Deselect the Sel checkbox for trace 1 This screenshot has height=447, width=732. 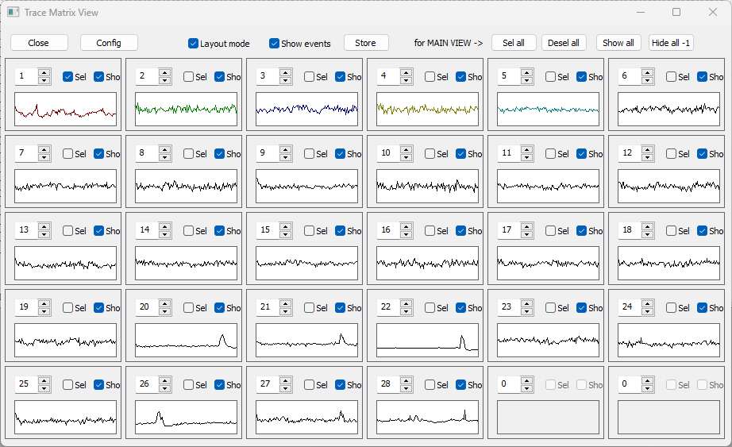click(68, 77)
